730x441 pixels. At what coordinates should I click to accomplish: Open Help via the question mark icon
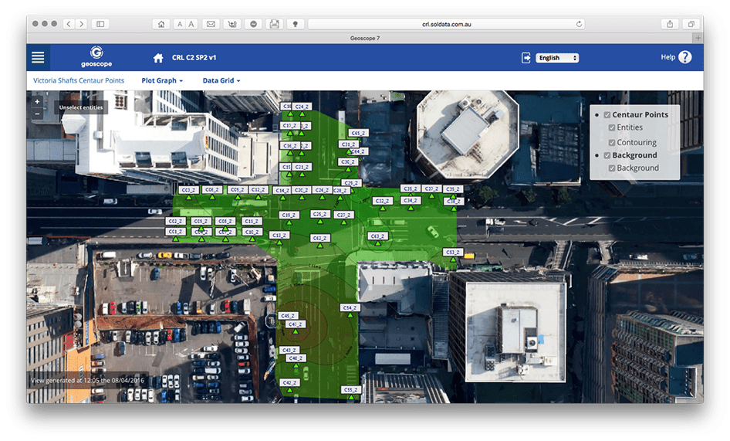point(684,57)
